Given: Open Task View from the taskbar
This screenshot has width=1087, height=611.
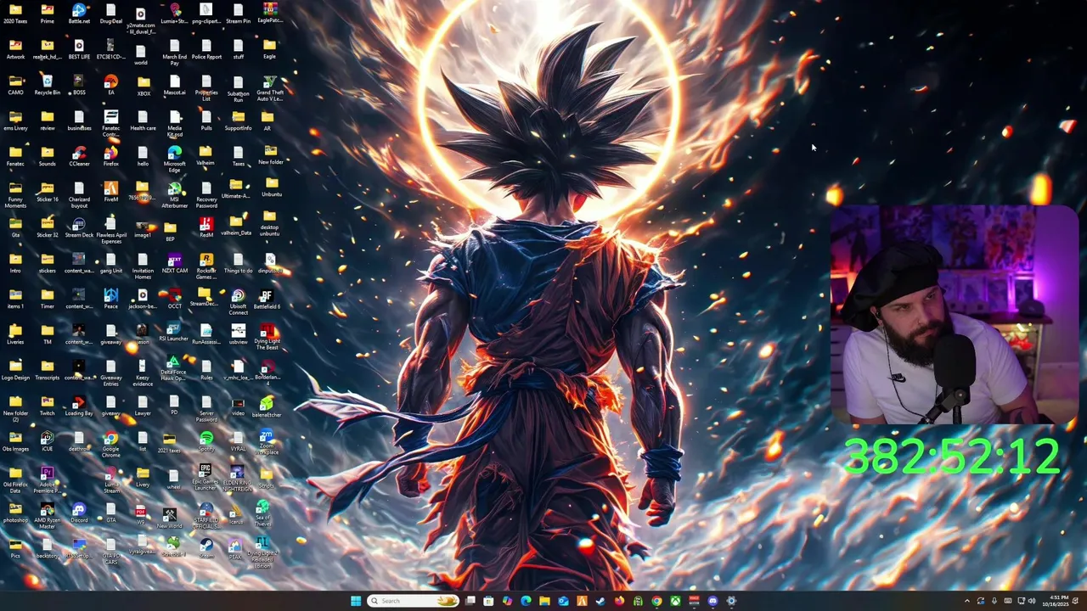Looking at the screenshot, I should point(470,601).
